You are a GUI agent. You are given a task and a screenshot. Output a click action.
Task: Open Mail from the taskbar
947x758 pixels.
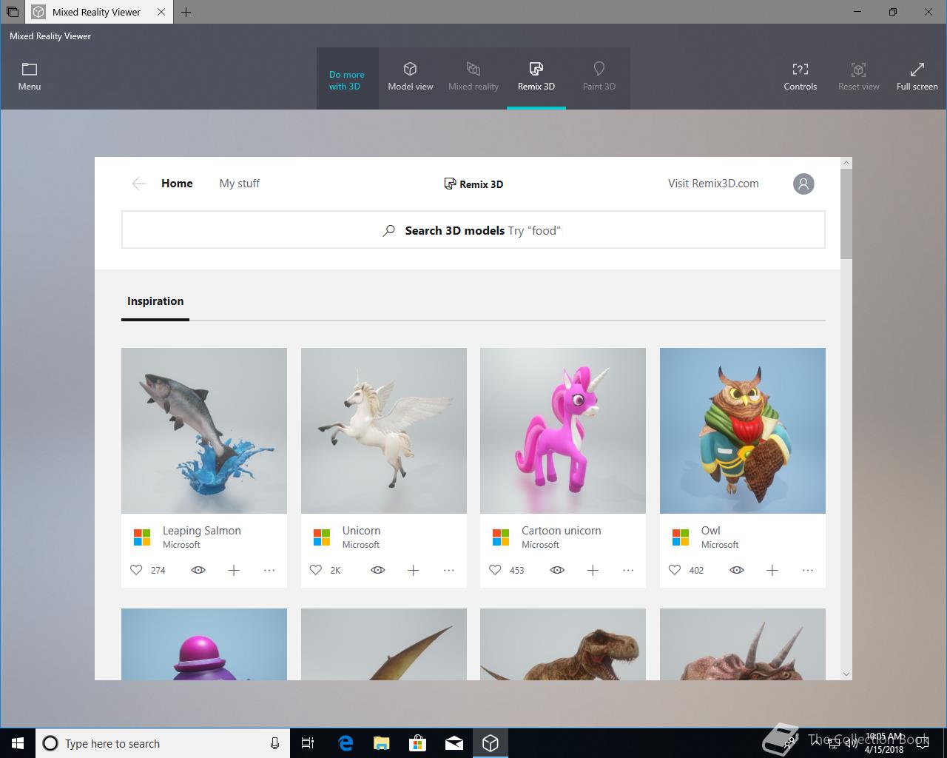(x=454, y=743)
